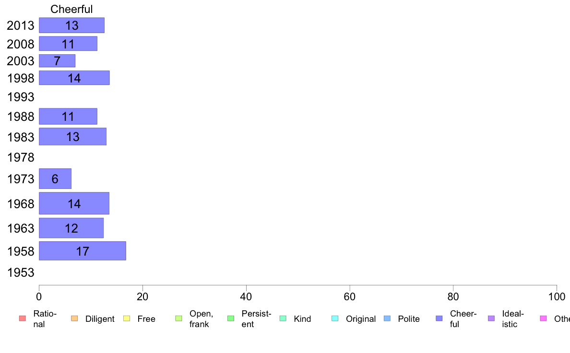Viewport: 570px width, 353px height.
Task: Click the Rational legend color swatch
Action: pyautogui.click(x=22, y=319)
